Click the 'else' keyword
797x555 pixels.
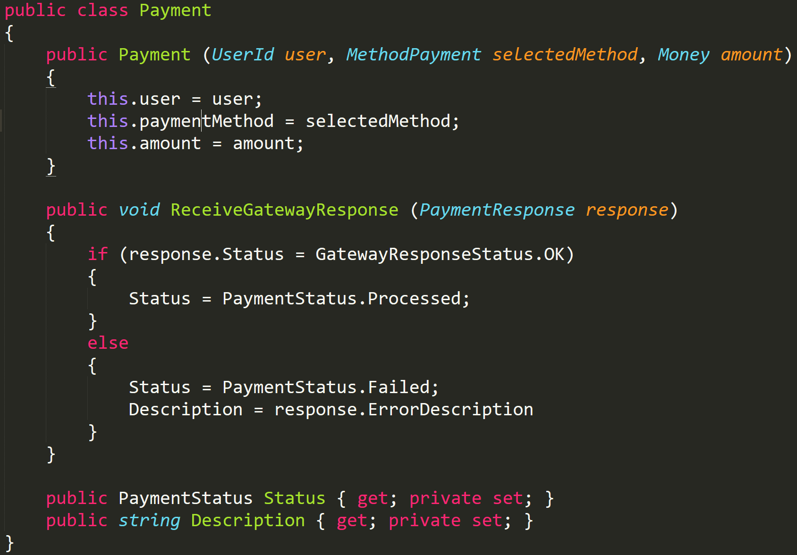tap(108, 343)
